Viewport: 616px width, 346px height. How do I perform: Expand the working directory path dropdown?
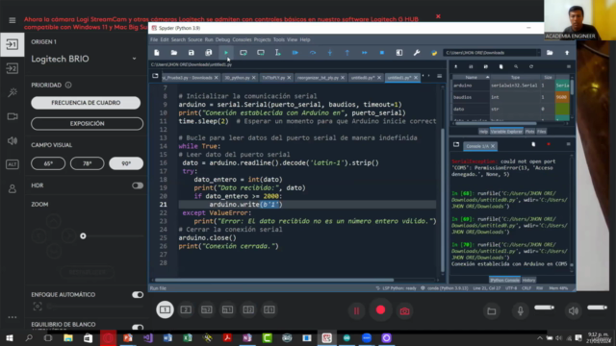(539, 53)
